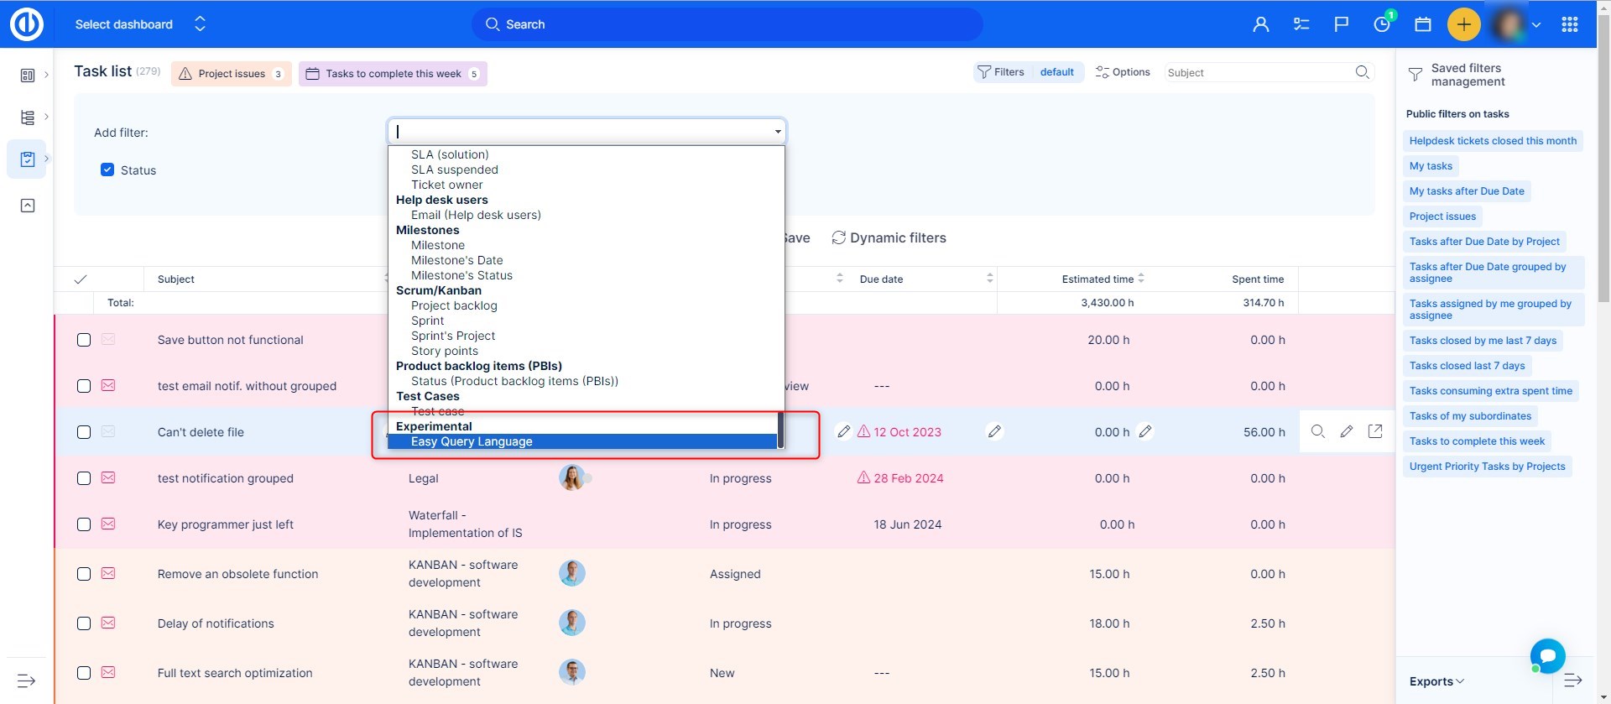Select Story points filter option

tap(445, 351)
